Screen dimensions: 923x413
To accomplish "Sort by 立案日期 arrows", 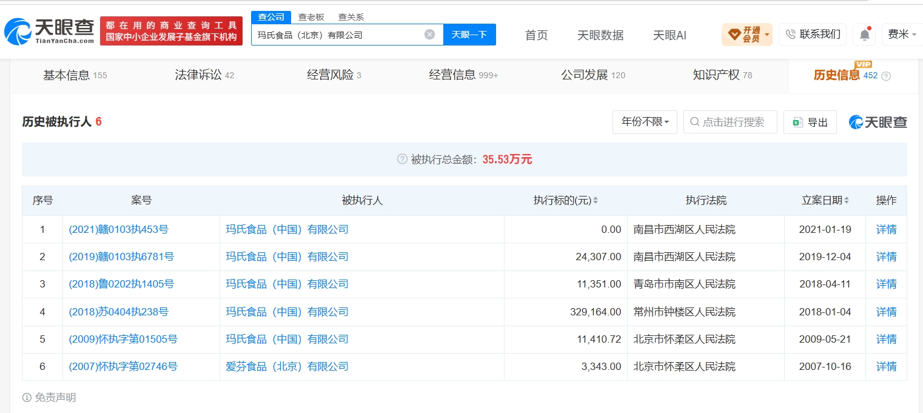I will (846, 201).
